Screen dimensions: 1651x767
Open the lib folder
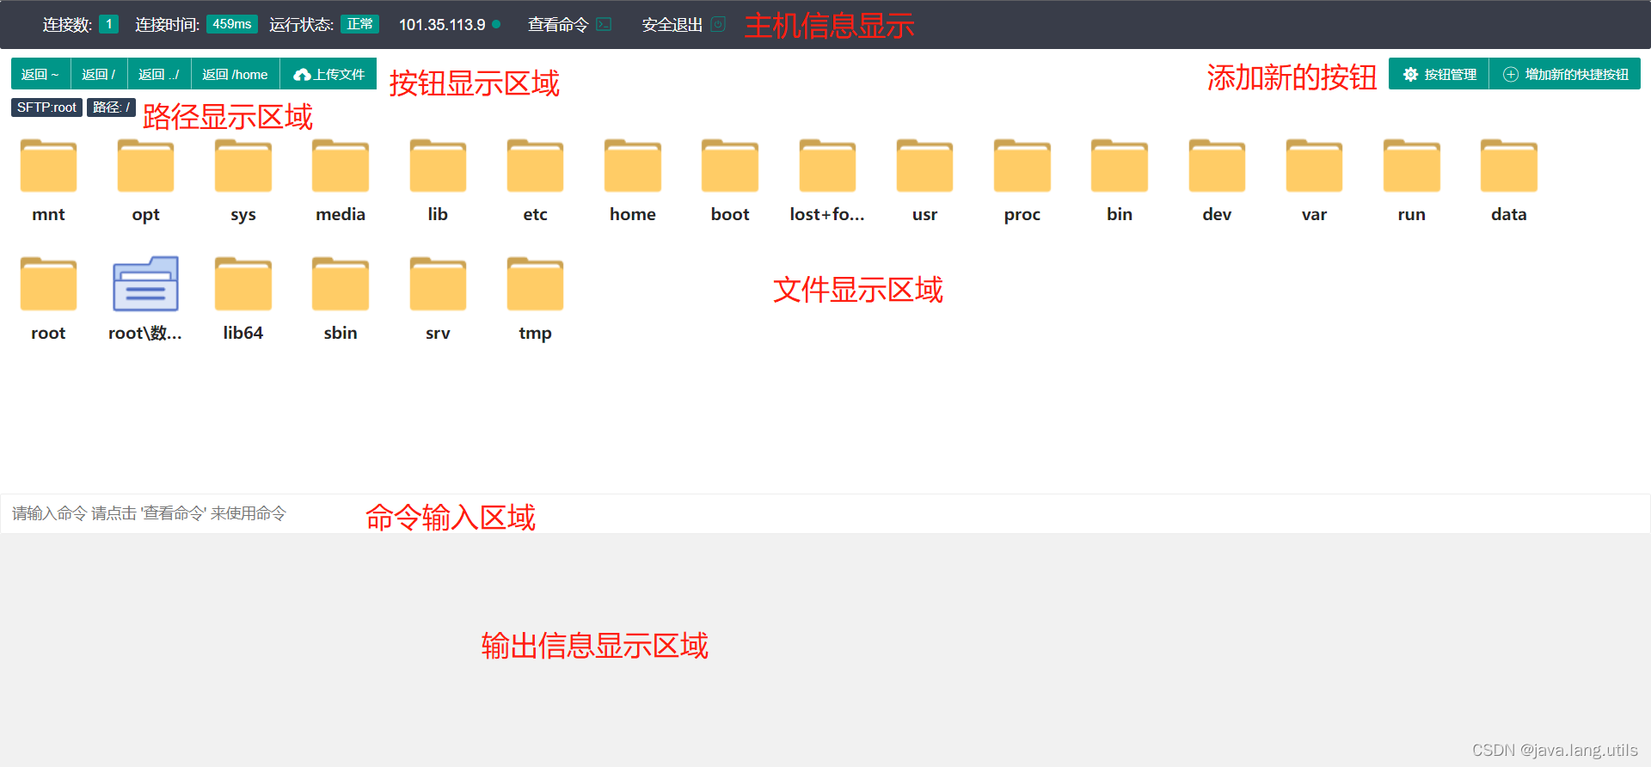(x=438, y=165)
